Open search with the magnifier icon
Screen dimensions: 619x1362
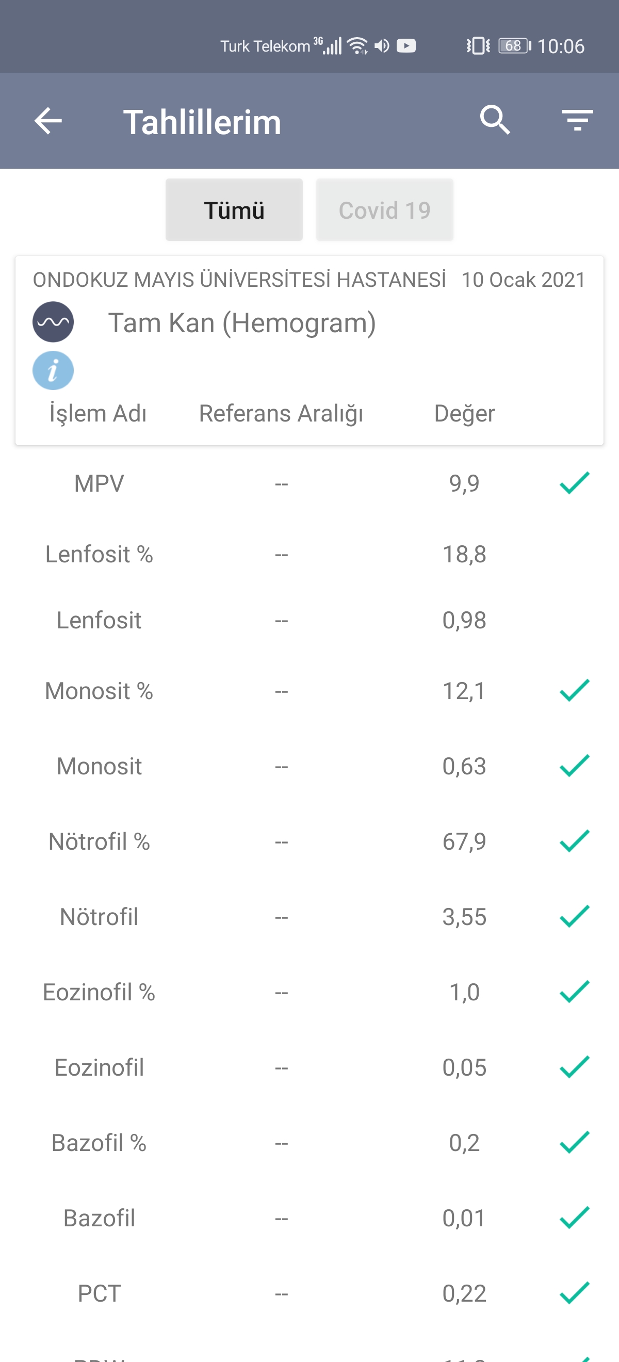coord(495,120)
